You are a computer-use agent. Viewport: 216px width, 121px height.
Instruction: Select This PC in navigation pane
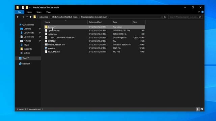(26, 58)
